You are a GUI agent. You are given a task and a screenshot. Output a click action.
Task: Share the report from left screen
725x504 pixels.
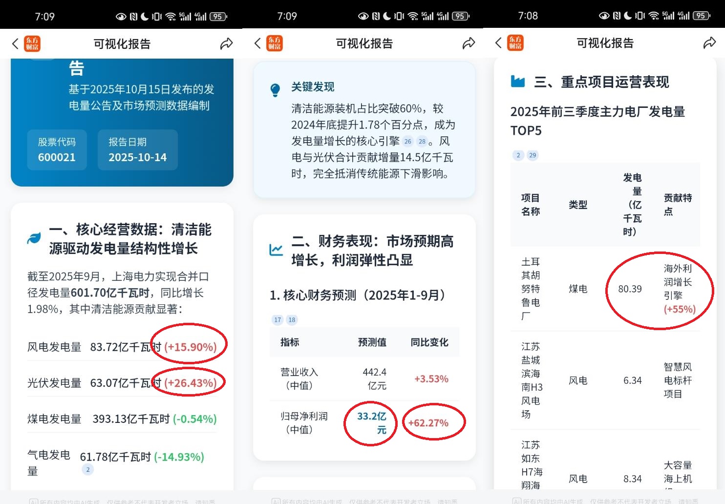(x=226, y=44)
